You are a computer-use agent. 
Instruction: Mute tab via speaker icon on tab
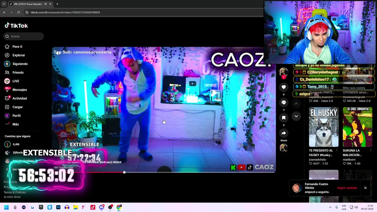pyautogui.click(x=45, y=4)
